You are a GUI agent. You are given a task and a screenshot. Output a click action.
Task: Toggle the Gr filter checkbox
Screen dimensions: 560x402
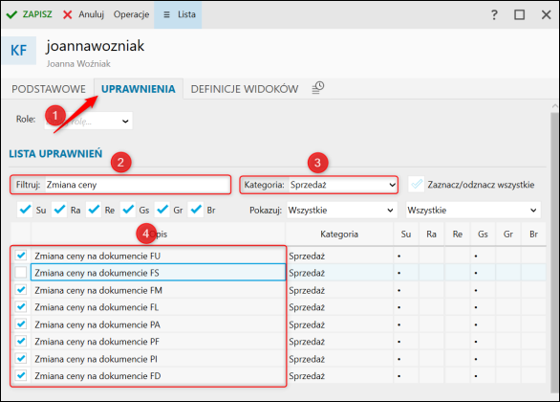coord(162,210)
